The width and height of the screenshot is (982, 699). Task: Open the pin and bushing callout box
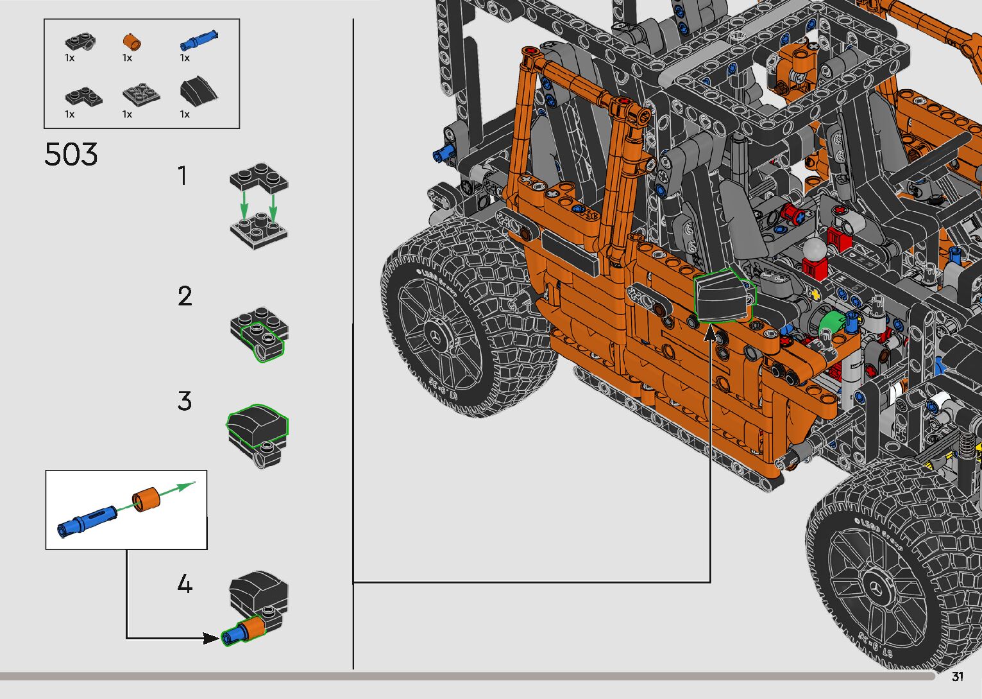126,509
